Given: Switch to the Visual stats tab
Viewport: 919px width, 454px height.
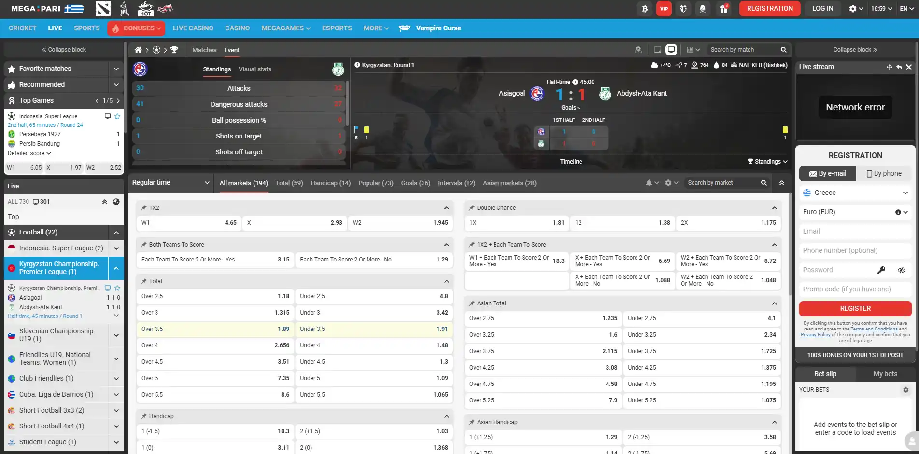Looking at the screenshot, I should point(255,69).
